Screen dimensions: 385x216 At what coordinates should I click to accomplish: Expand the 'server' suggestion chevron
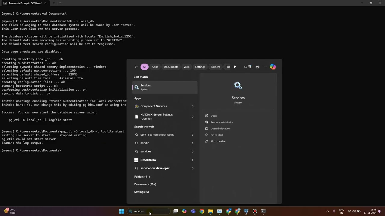(x=193, y=143)
